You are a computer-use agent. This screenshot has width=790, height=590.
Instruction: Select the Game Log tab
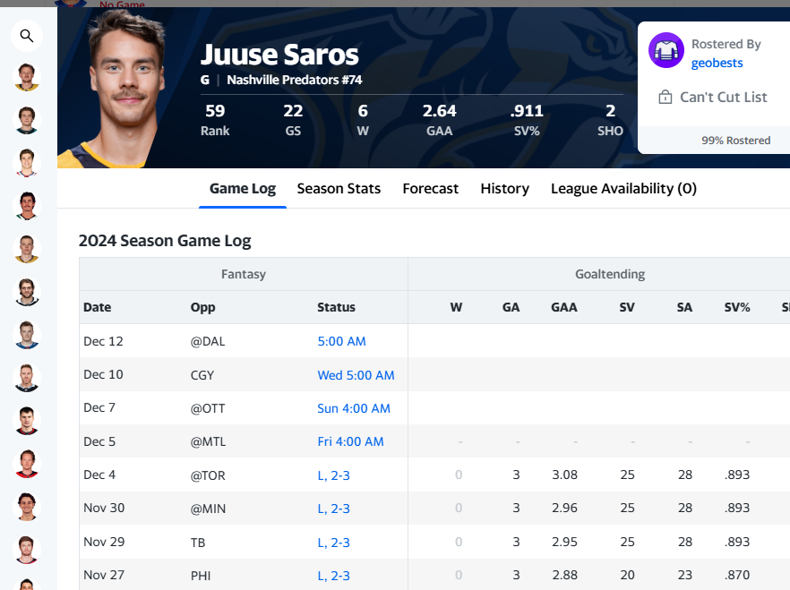click(x=243, y=188)
